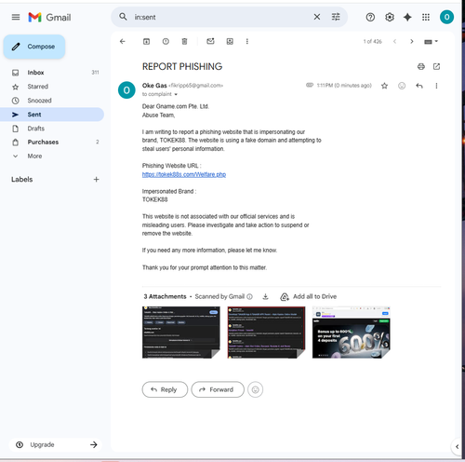Click the Reply button

click(x=165, y=389)
